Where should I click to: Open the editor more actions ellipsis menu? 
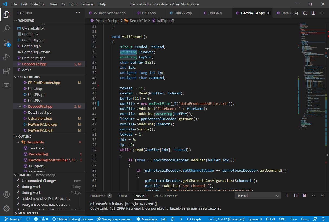(x=322, y=13)
